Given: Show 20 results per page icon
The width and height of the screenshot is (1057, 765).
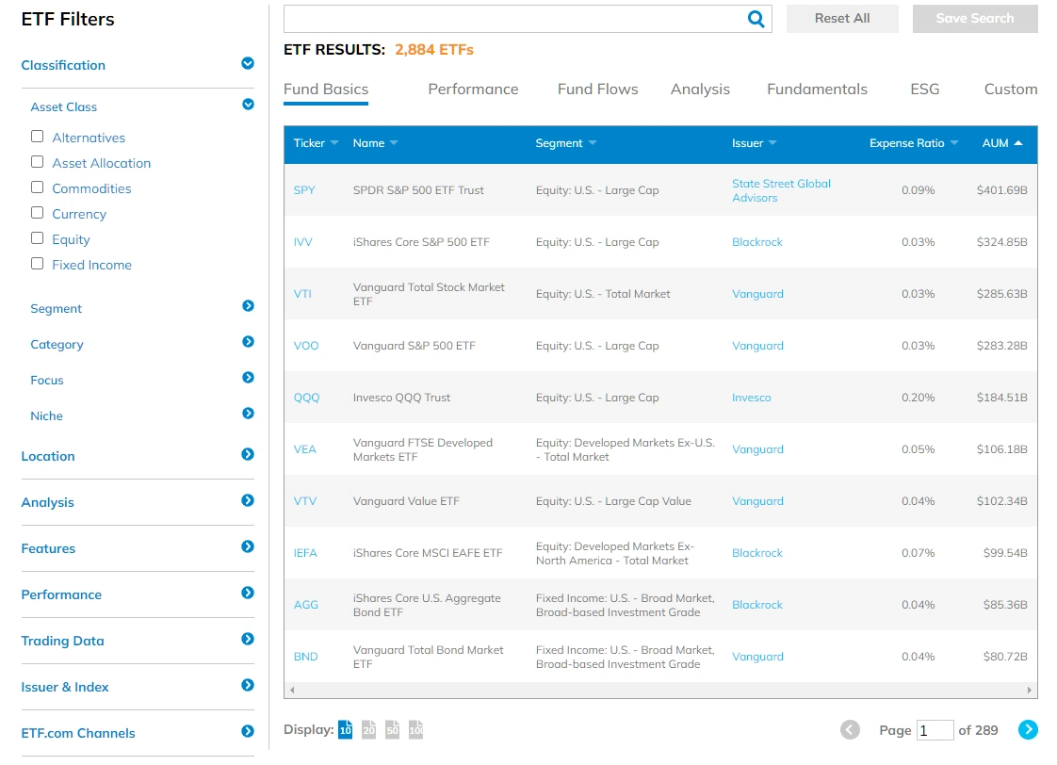Looking at the screenshot, I should point(368,729).
